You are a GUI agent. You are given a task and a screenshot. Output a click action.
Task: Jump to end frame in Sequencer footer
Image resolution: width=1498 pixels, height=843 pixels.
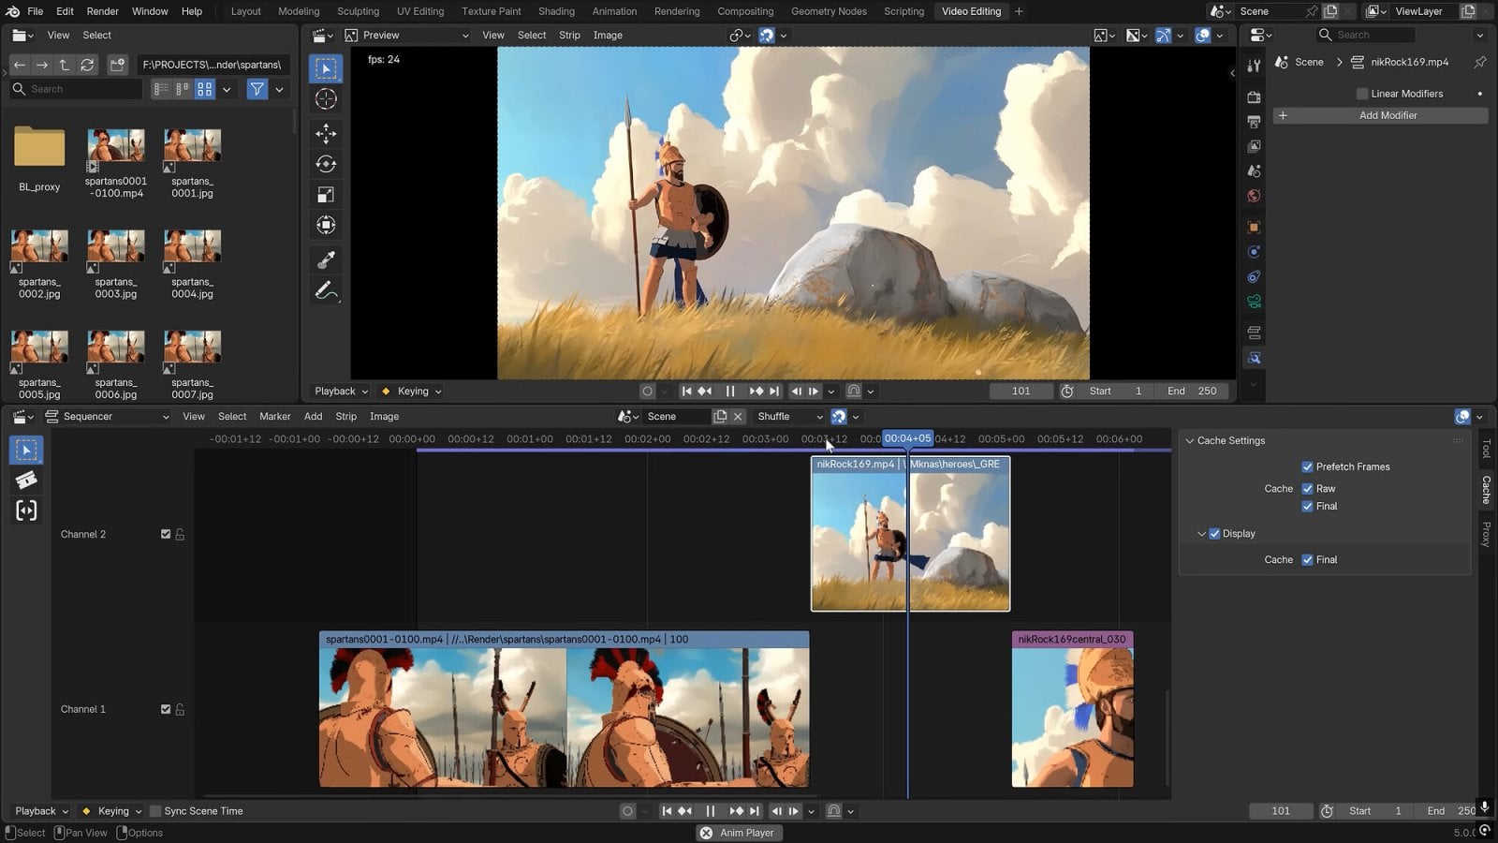755,811
